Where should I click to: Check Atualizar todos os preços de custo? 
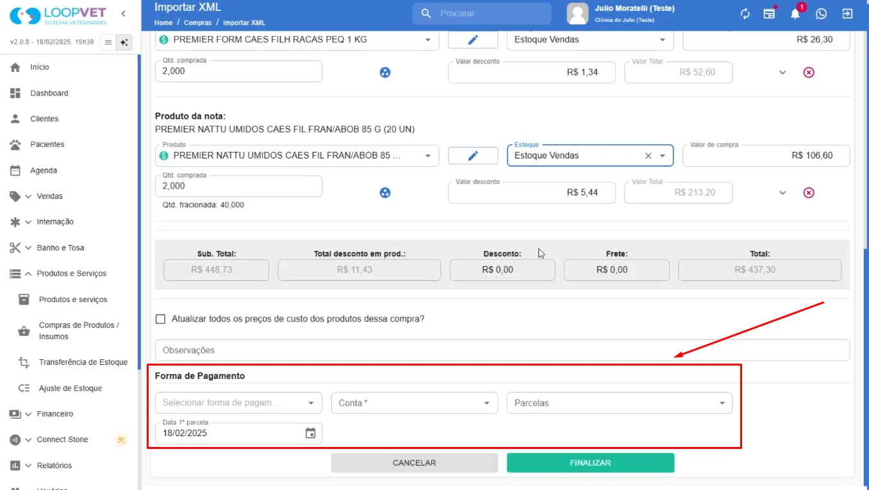tap(160, 319)
